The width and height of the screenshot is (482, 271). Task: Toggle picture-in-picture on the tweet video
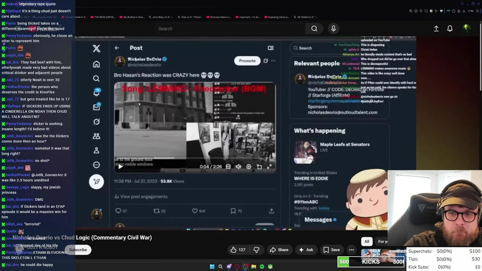coord(259,166)
